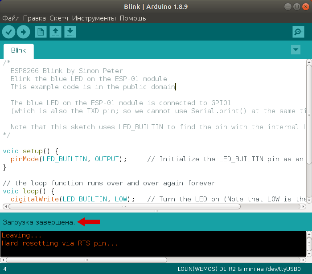The height and width of the screenshot is (274, 312).
Task: Open the Инструменты menu
Action: point(94,18)
